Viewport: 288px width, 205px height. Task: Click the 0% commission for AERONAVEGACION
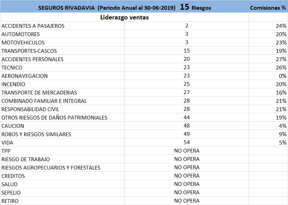pyautogui.click(x=283, y=76)
